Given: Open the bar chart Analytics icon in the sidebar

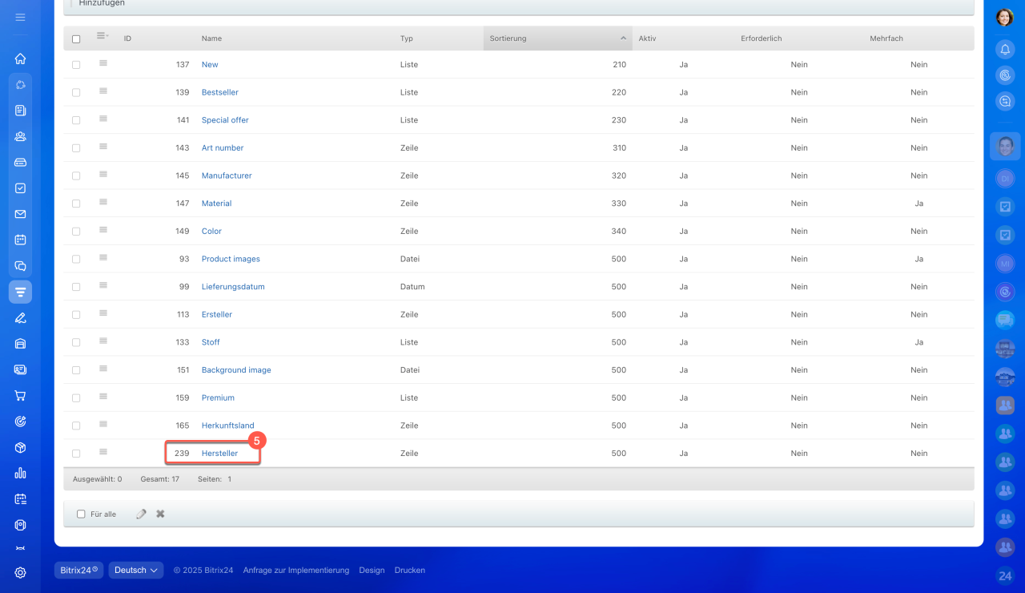Looking at the screenshot, I should click(20, 473).
